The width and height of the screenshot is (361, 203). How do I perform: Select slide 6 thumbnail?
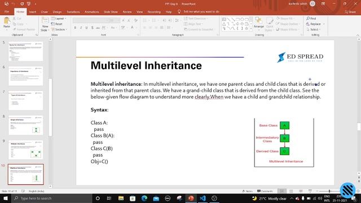point(25,76)
